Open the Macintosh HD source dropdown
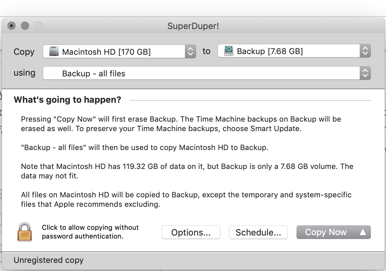Image resolution: width=386 pixels, height=271 pixels. pos(119,51)
